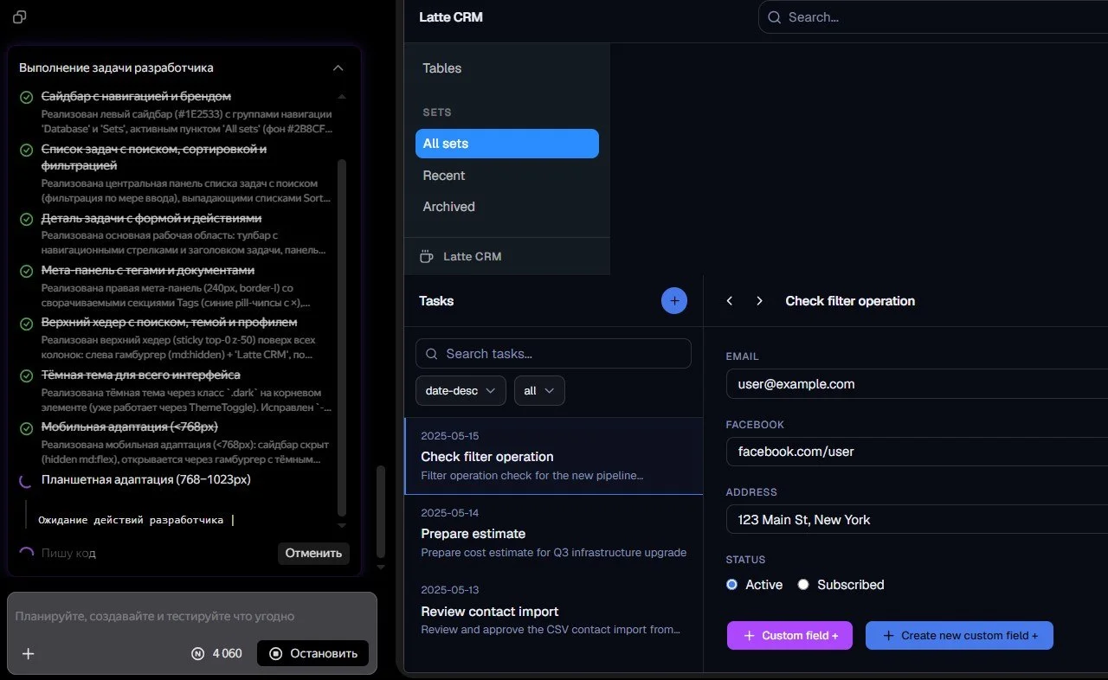Screen dimensions: 1108x680
Task: Go to next task with right arrow
Action: (759, 301)
